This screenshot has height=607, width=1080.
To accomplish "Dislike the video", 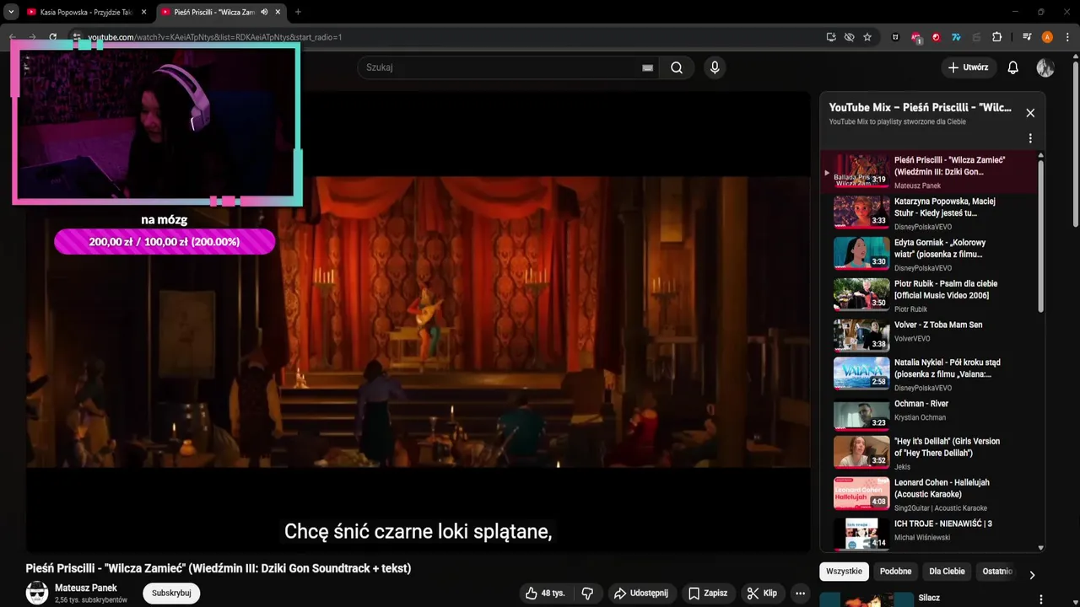I will pyautogui.click(x=587, y=594).
